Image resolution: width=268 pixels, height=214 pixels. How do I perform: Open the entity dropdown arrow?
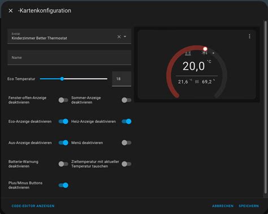pyautogui.click(x=125, y=36)
